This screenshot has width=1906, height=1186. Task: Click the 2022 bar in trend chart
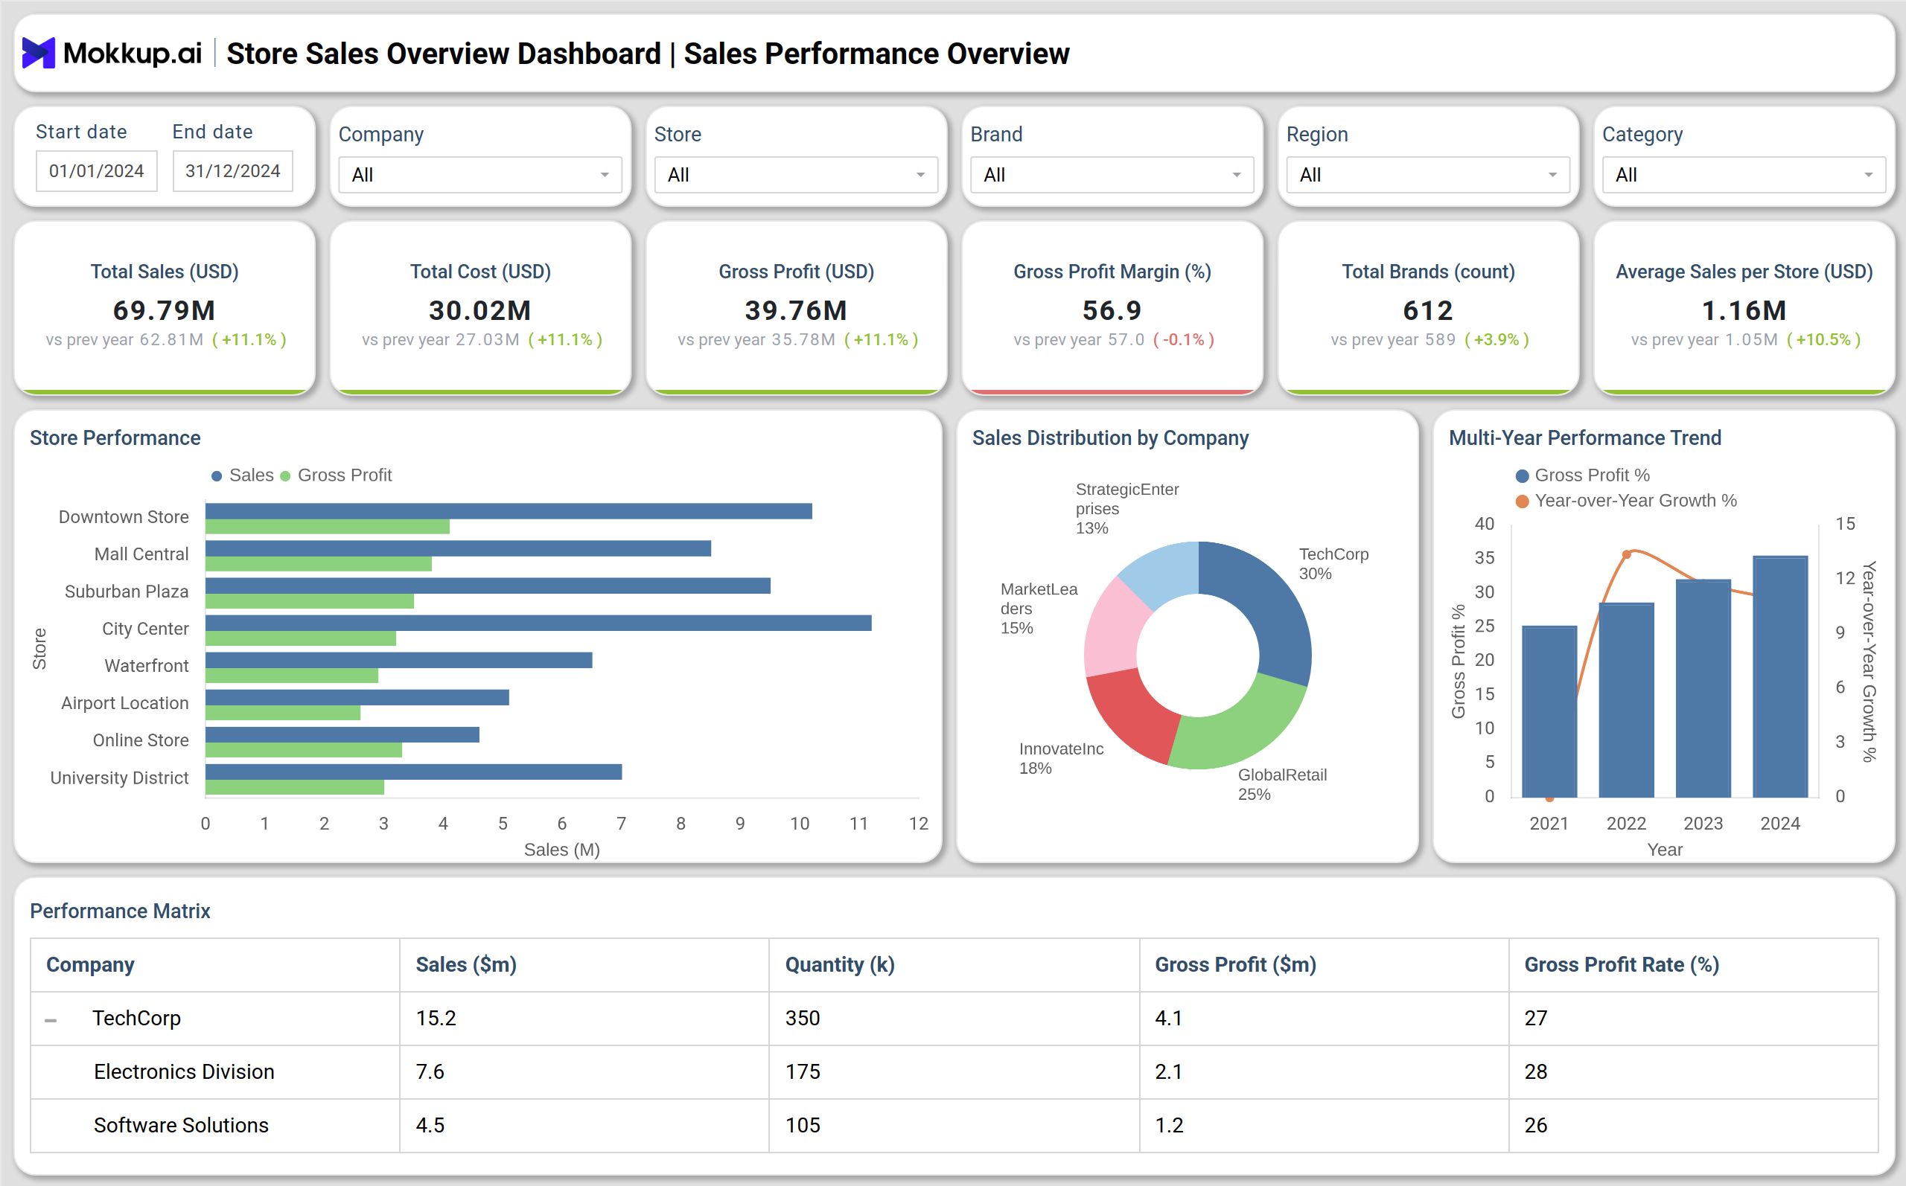(x=1626, y=699)
